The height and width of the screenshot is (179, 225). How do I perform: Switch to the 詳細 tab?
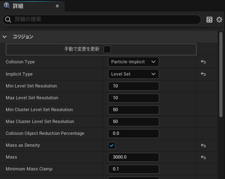18,6
